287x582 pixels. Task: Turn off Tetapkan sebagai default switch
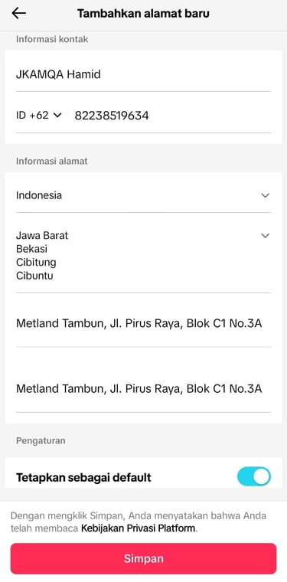click(254, 476)
